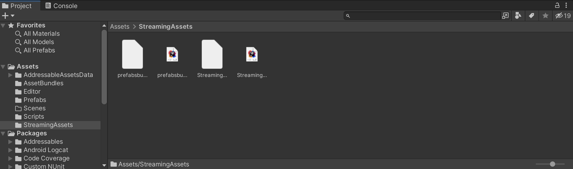Select the first Streaming... blank file asset
This screenshot has height=169, width=573.
click(x=212, y=59)
